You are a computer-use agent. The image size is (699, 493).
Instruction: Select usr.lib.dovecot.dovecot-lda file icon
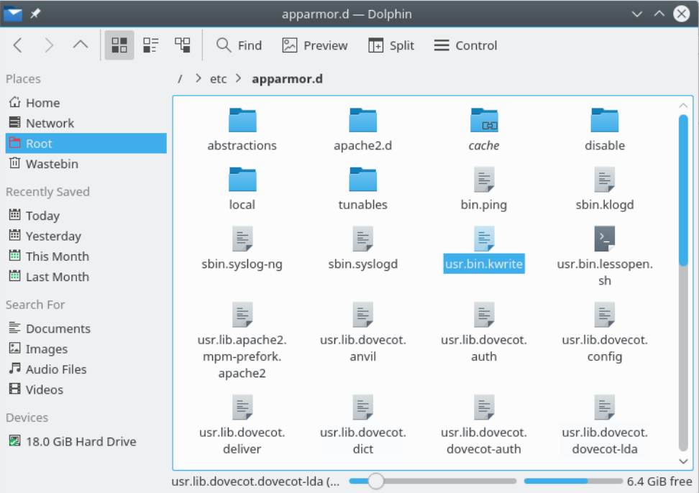605,407
